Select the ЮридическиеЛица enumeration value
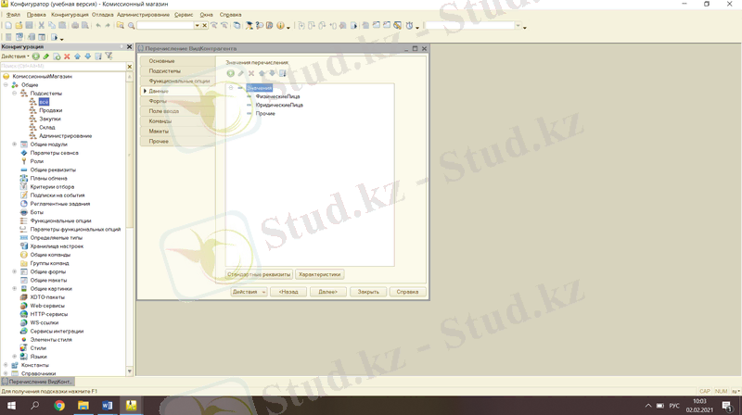The width and height of the screenshot is (742, 415). tap(279, 105)
